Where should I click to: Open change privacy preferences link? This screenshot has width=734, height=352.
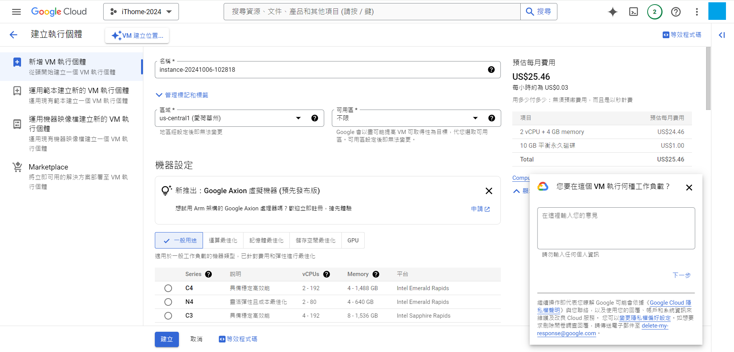pos(645,318)
